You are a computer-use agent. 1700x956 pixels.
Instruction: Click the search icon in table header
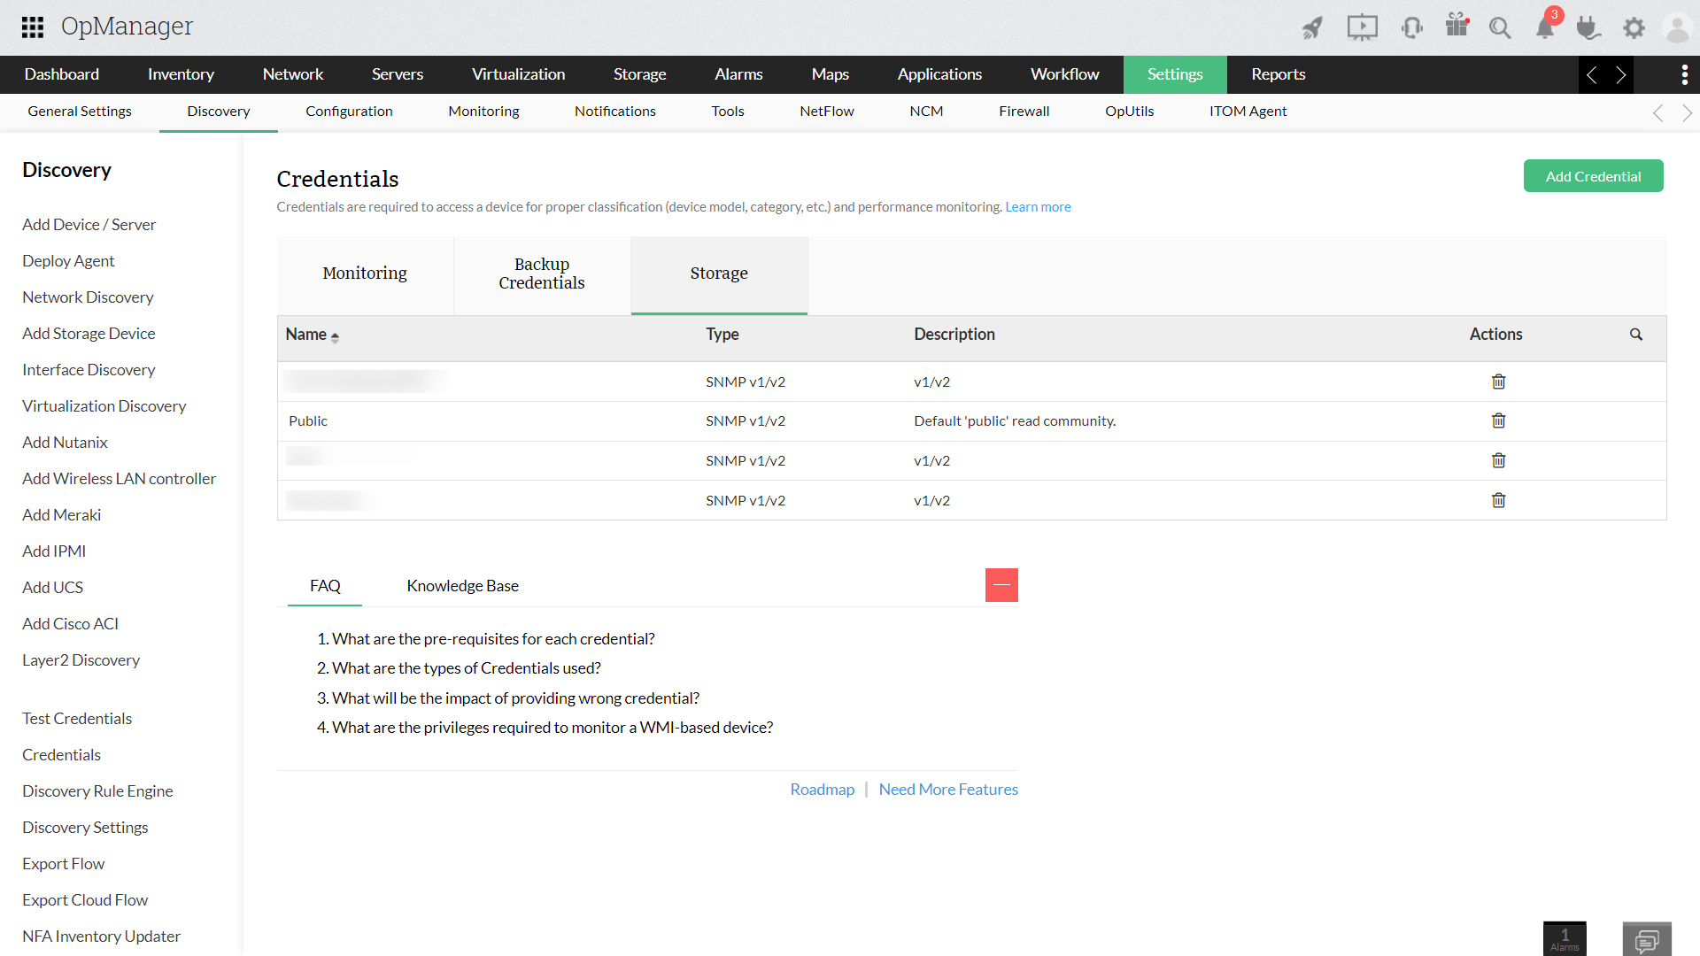1635,335
